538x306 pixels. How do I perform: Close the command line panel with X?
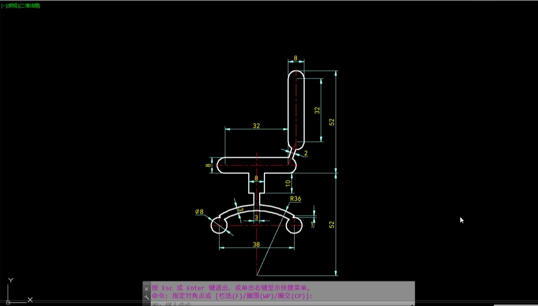click(x=146, y=289)
